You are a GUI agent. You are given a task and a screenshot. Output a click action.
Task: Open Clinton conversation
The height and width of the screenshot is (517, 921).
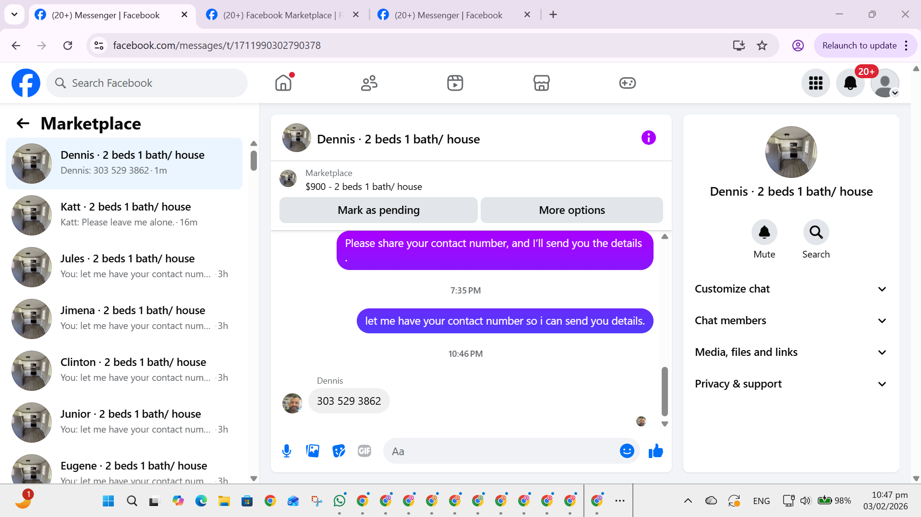(x=125, y=370)
